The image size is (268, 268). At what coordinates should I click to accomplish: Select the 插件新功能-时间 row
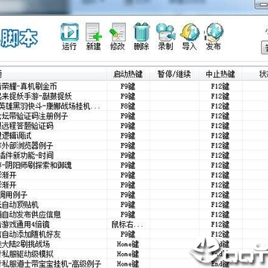134,156
